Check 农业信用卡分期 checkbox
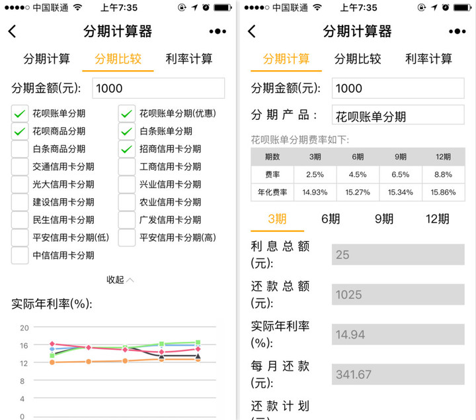The image size is (476, 420). tap(126, 202)
